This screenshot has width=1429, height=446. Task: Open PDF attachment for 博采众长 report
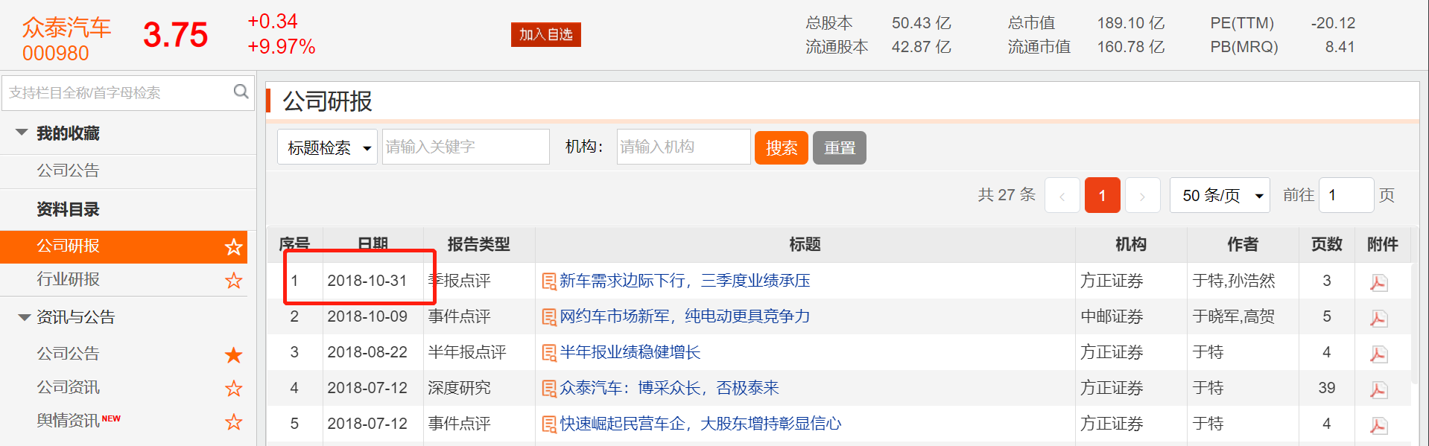click(1378, 389)
